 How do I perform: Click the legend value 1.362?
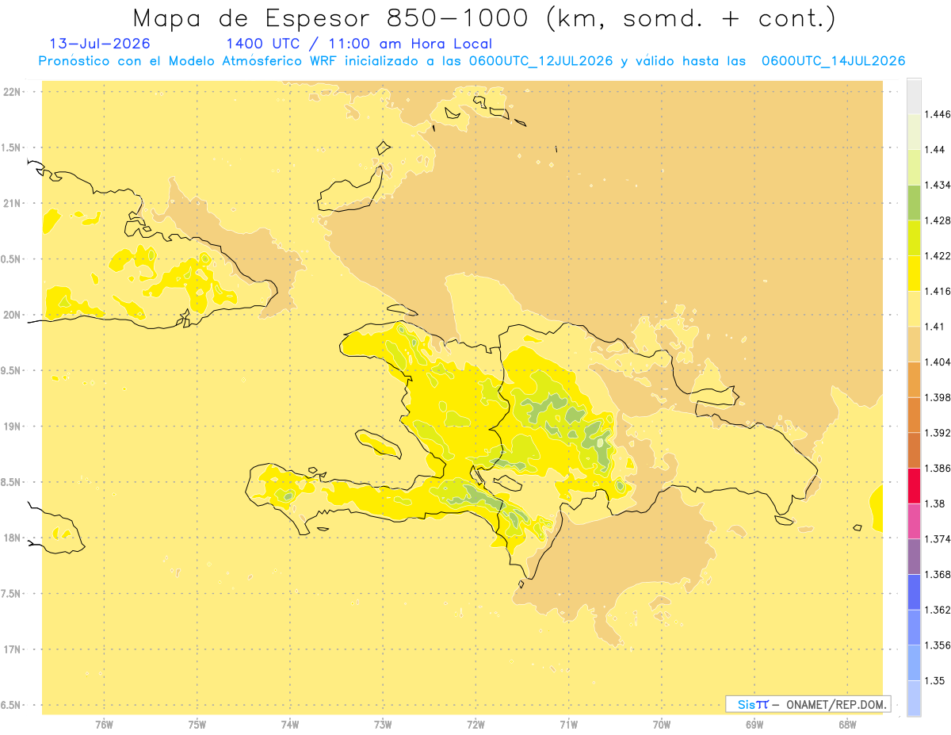coord(938,610)
